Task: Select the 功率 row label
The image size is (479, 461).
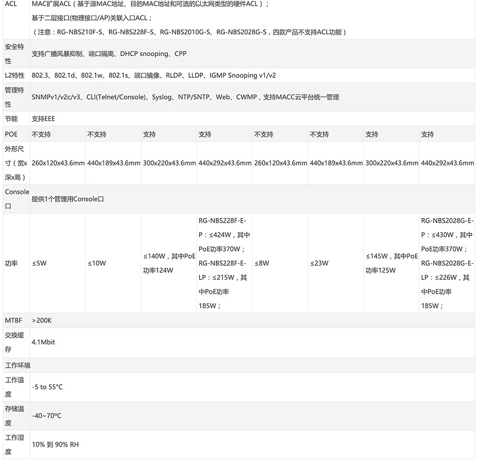Action: point(11,263)
